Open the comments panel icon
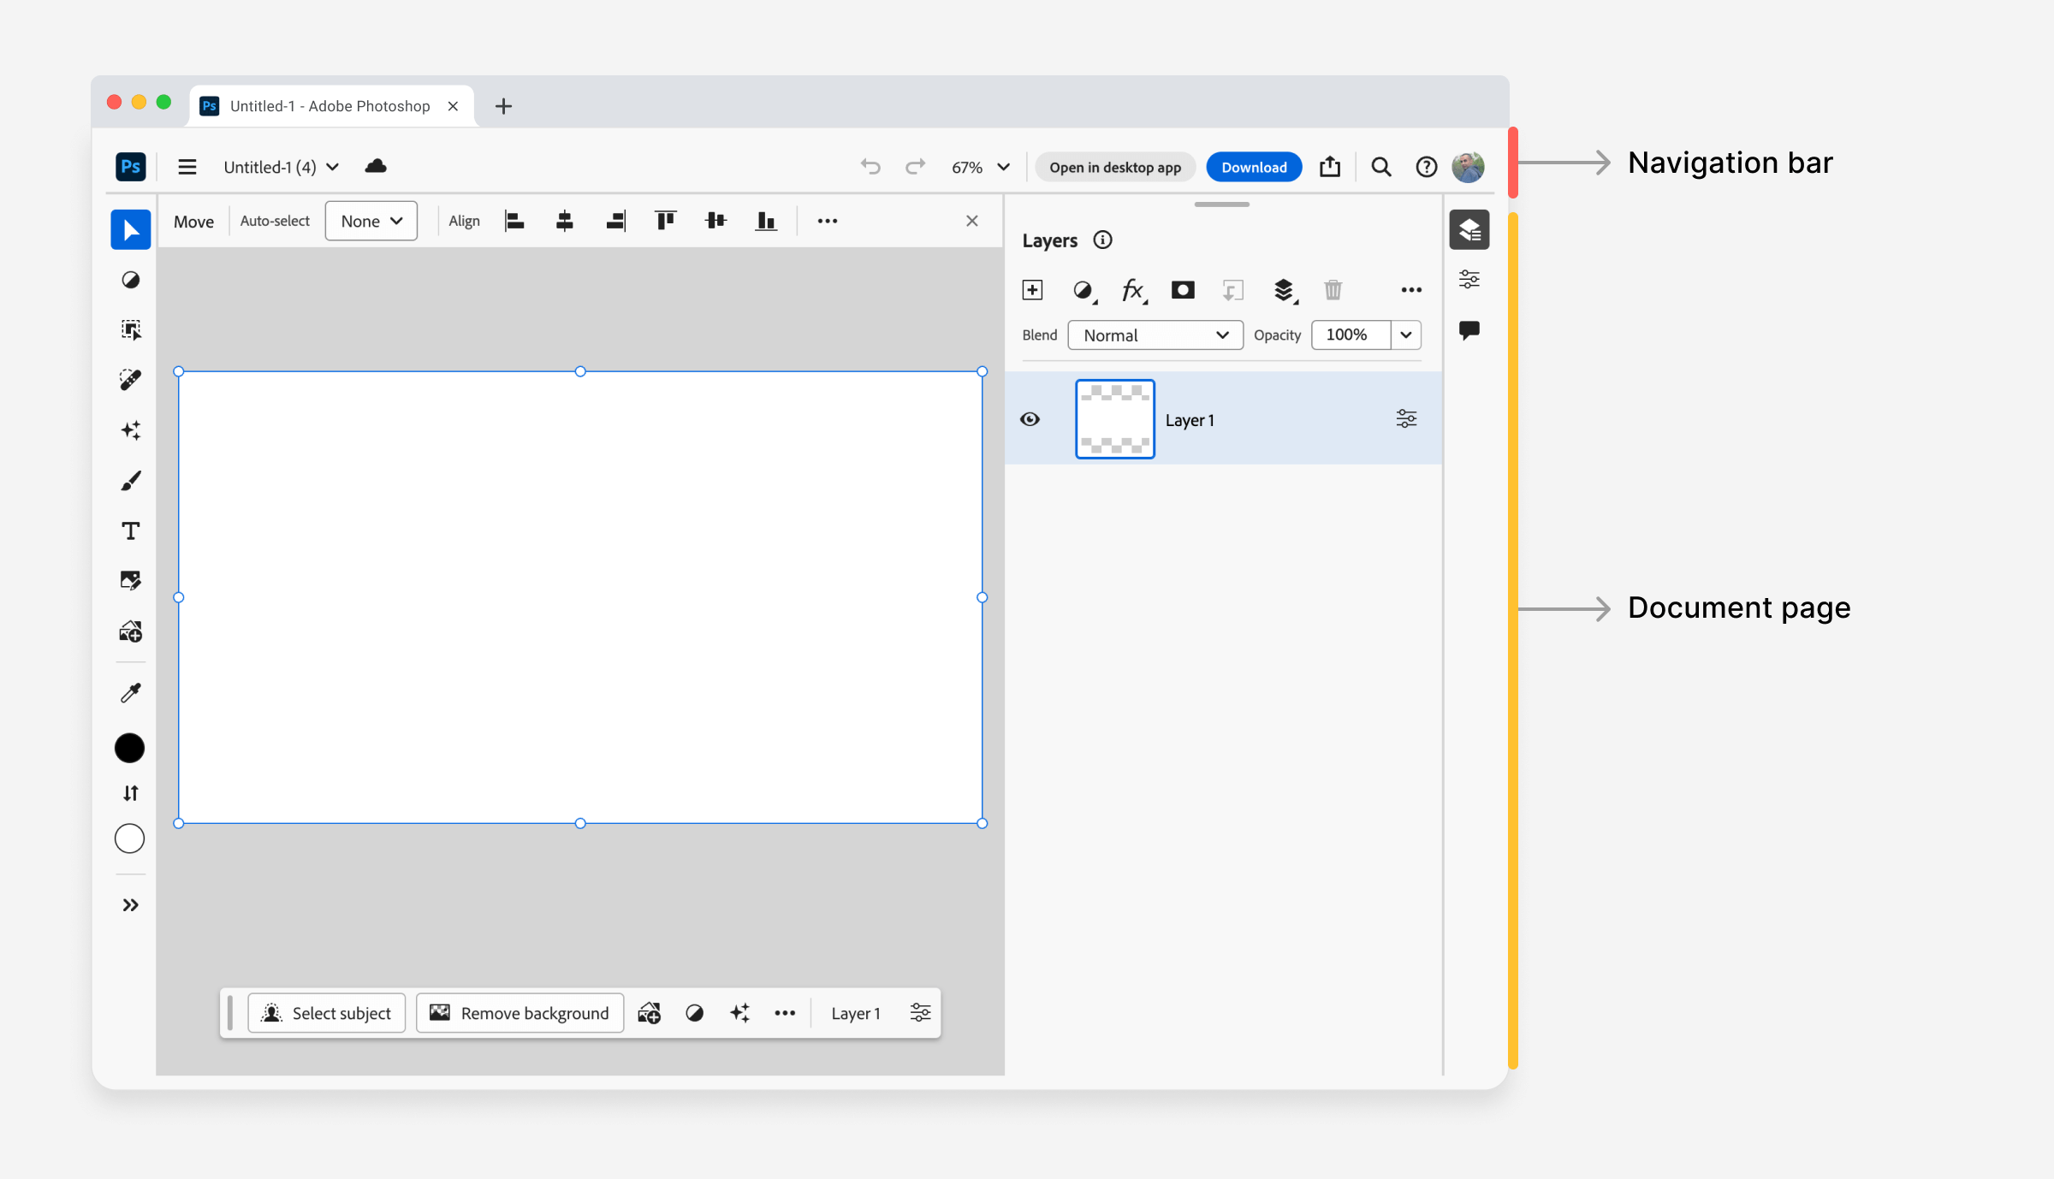Screen dimensions: 2054x1179 [x=1469, y=330]
